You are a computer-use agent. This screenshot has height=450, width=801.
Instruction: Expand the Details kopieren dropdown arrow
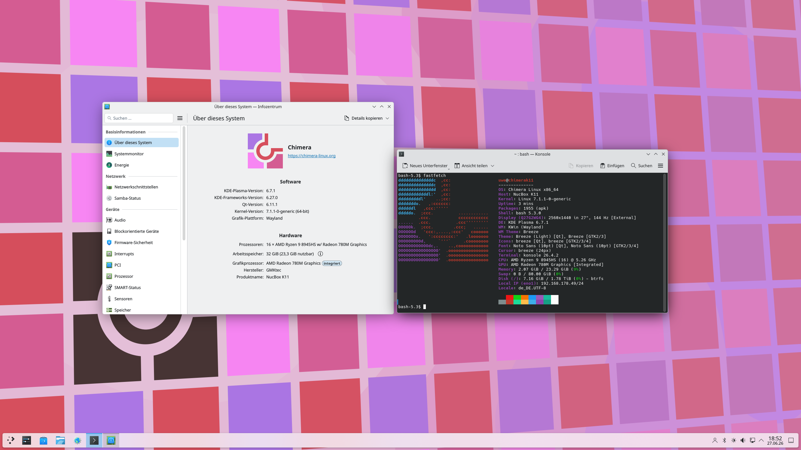tap(387, 118)
